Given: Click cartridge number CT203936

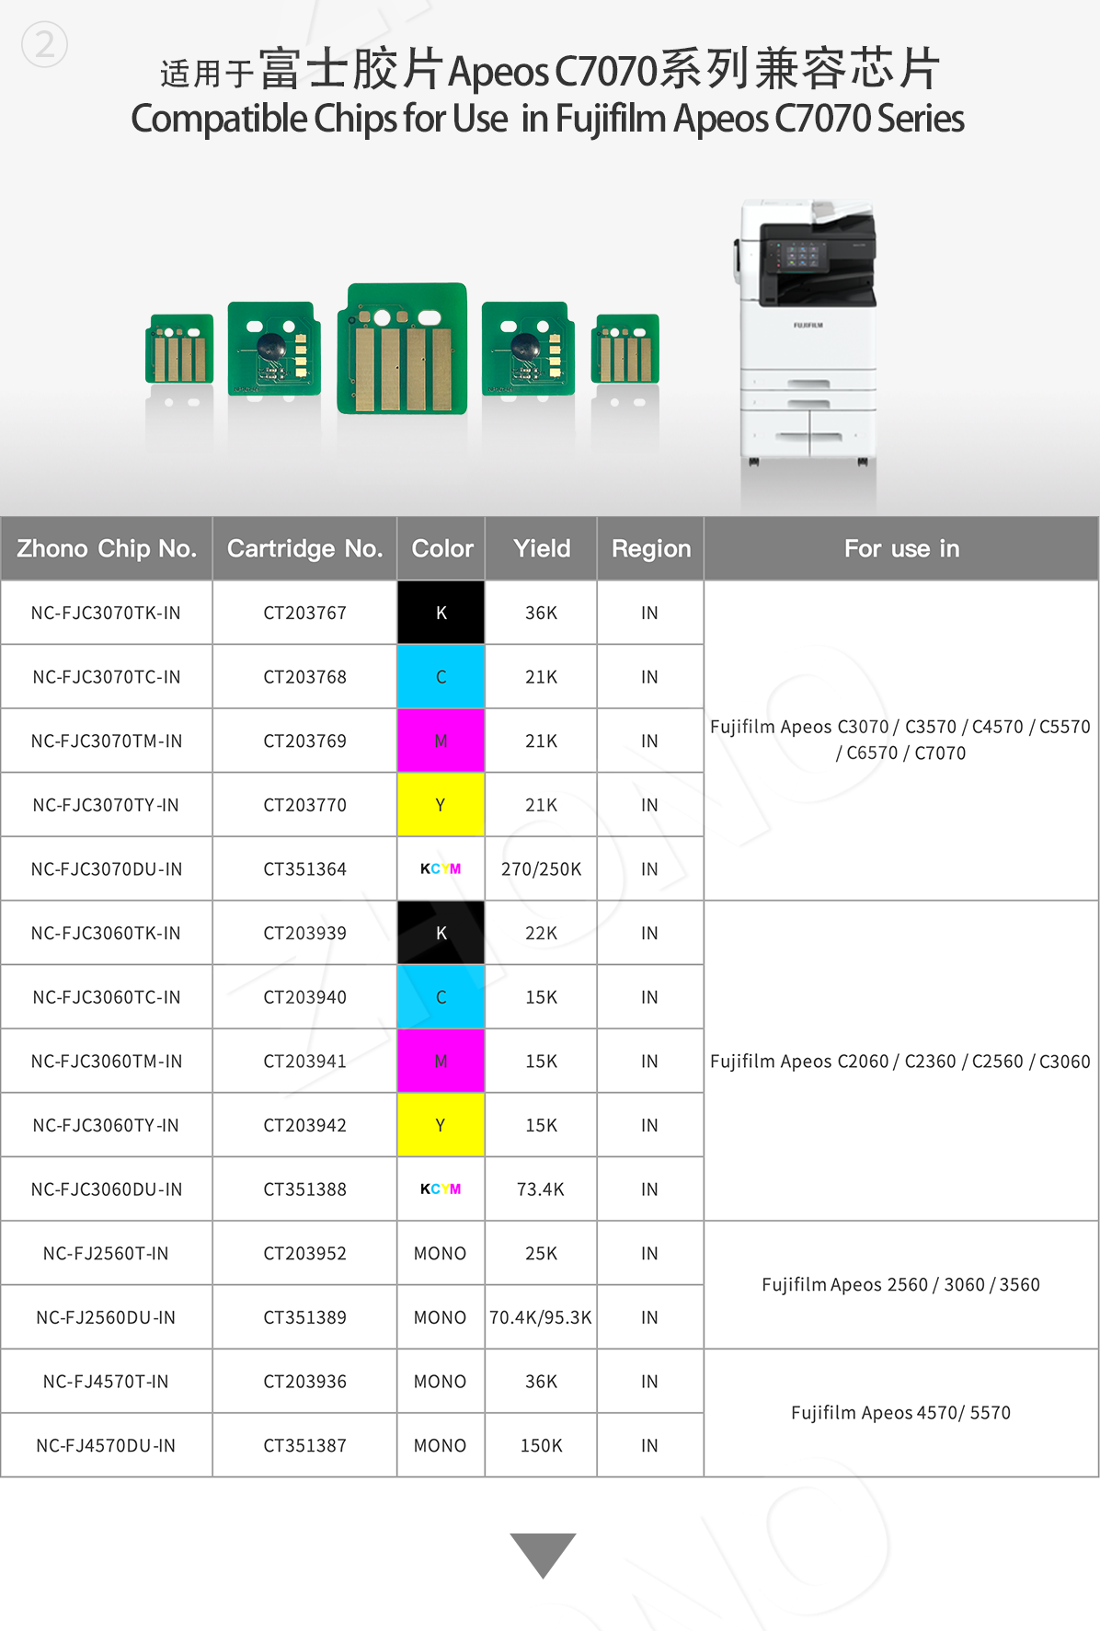Looking at the screenshot, I should 304,1382.
